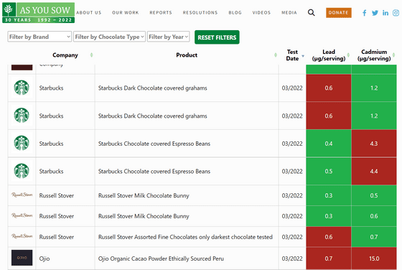Click the Company column header
The image size is (402, 270).
pos(65,55)
